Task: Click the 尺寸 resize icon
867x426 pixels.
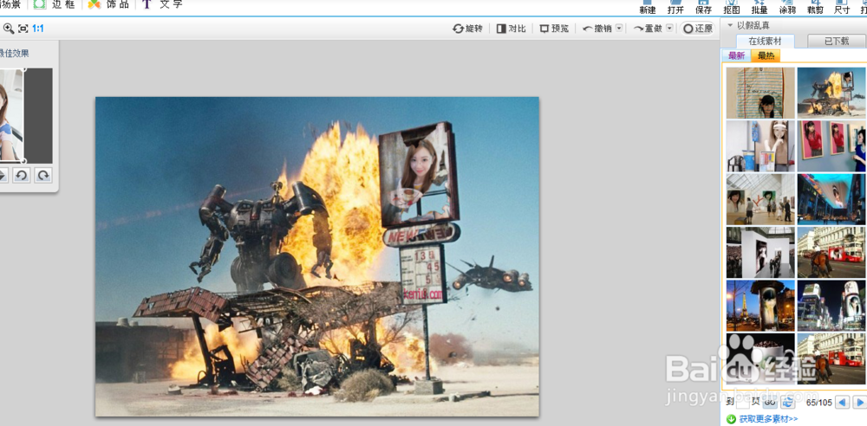Action: pos(842,7)
